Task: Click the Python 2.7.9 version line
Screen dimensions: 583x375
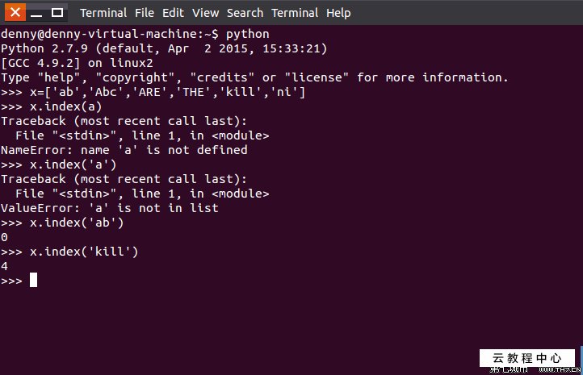Action: [x=164, y=48]
